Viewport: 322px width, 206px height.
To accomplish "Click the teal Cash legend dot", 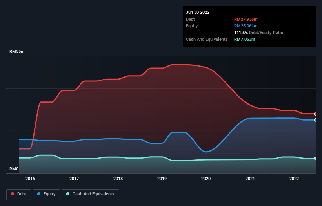I will (68, 194).
